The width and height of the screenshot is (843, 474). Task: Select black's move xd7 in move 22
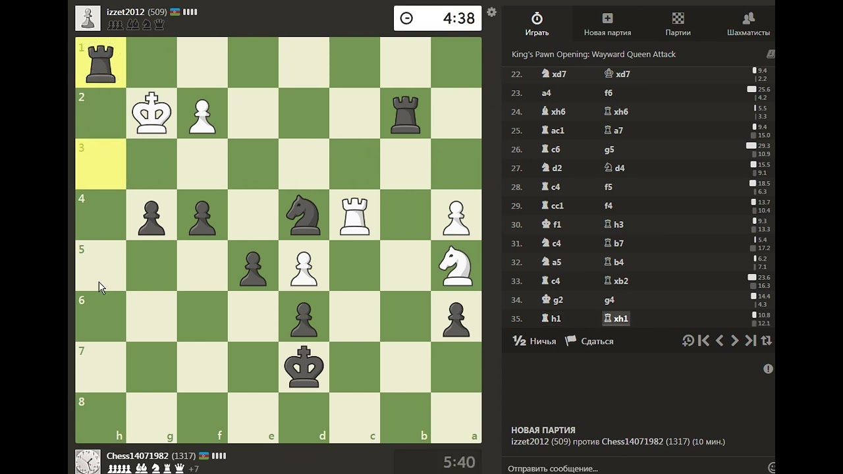click(x=617, y=74)
